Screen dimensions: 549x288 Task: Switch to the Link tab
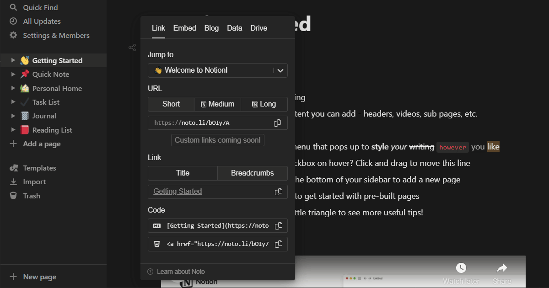point(158,28)
